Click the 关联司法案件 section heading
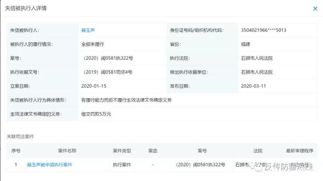Image resolution: width=323 pixels, height=181 pixels. [x=20, y=136]
